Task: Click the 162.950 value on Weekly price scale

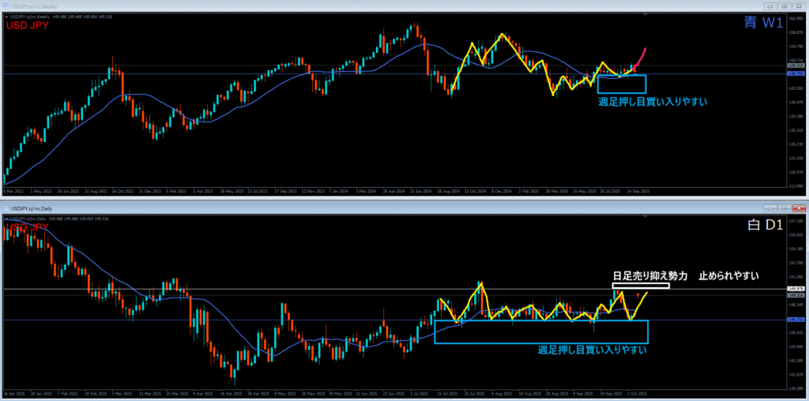Action: pyautogui.click(x=796, y=19)
